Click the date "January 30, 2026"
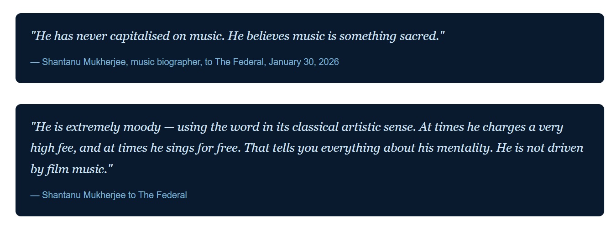 point(303,62)
